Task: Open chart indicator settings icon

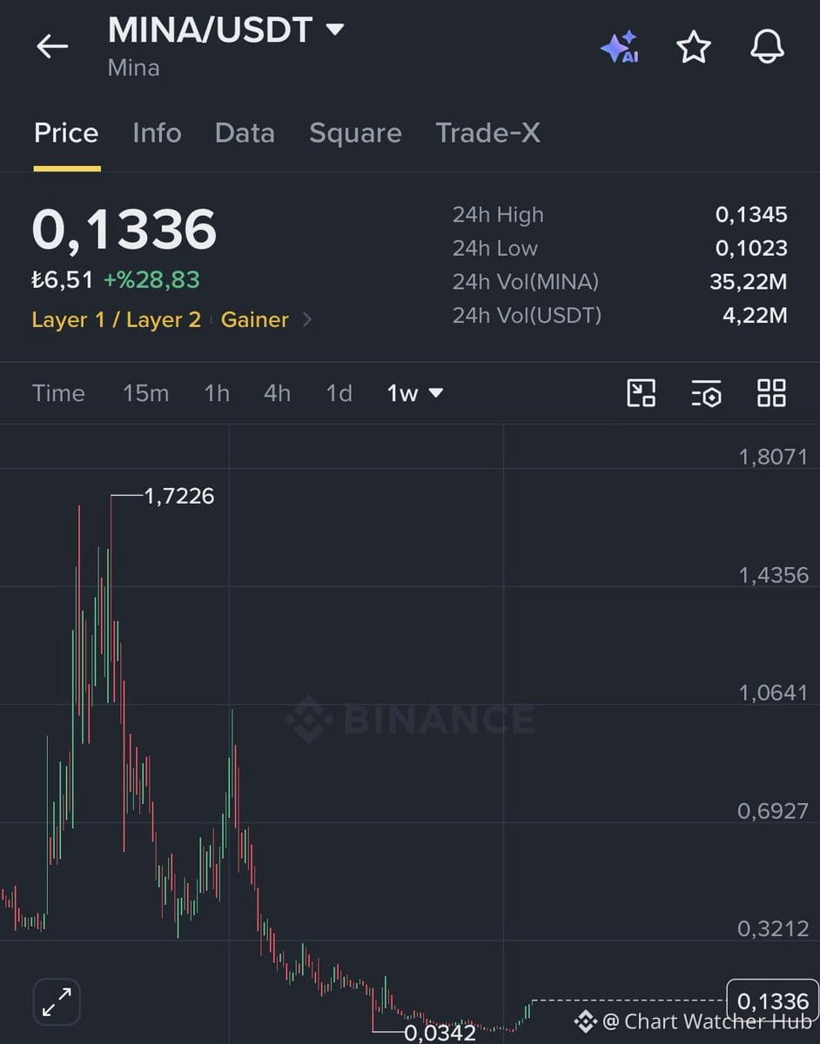Action: [706, 393]
